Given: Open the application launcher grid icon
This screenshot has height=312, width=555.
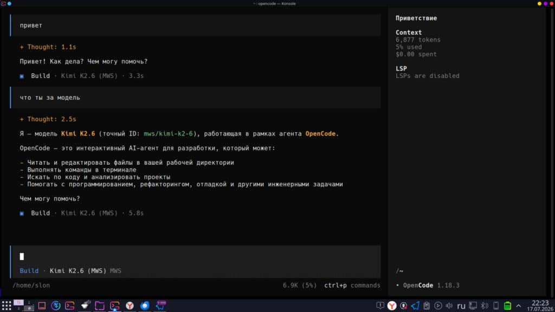Looking at the screenshot, I should 7,305.
